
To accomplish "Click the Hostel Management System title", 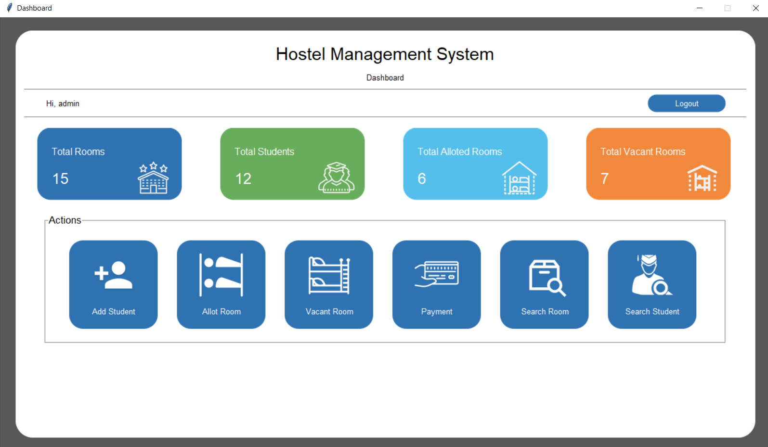I will pyautogui.click(x=385, y=54).
